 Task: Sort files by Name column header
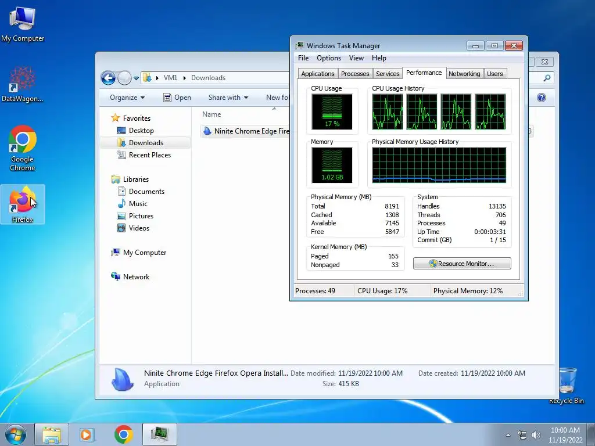point(212,114)
